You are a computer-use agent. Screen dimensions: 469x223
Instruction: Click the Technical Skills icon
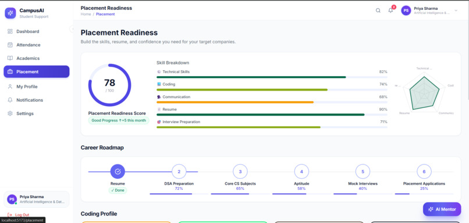click(x=159, y=71)
